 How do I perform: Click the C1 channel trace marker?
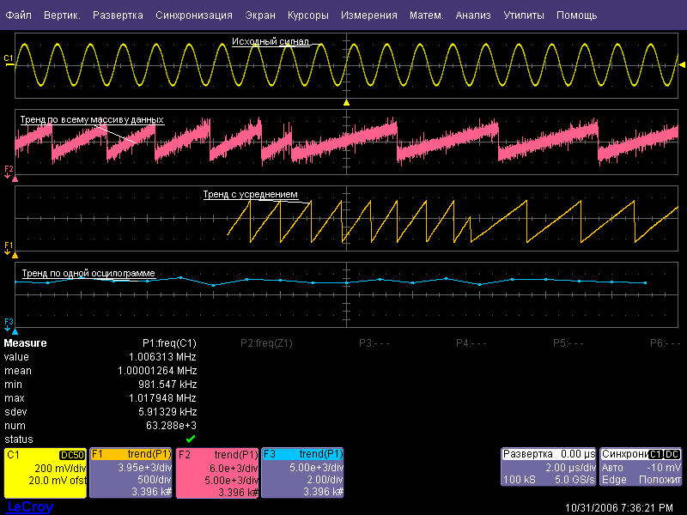coord(9,58)
